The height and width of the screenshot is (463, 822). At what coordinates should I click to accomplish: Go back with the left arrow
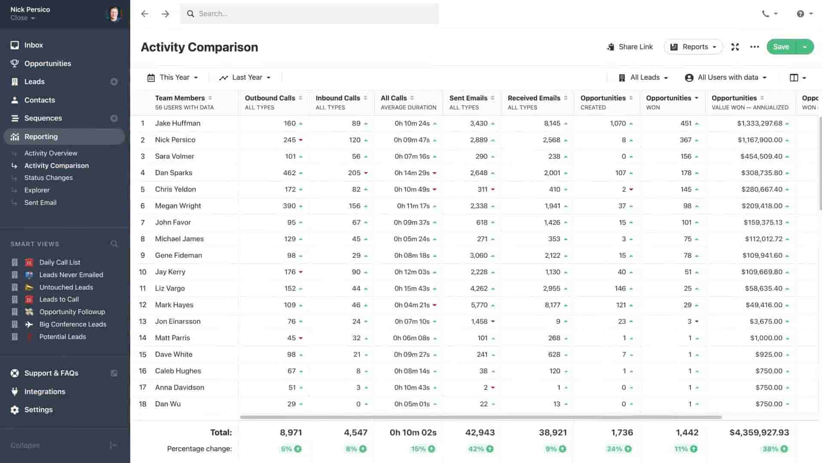click(x=144, y=14)
